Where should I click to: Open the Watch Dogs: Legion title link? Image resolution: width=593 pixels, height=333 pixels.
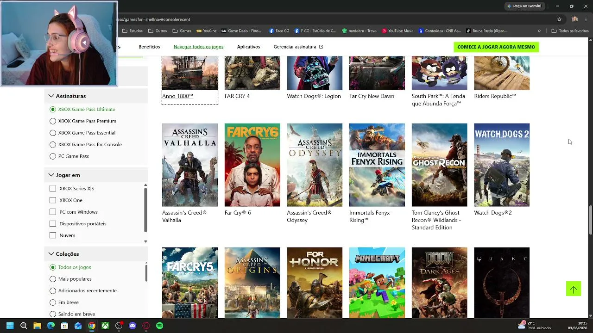pos(314,96)
